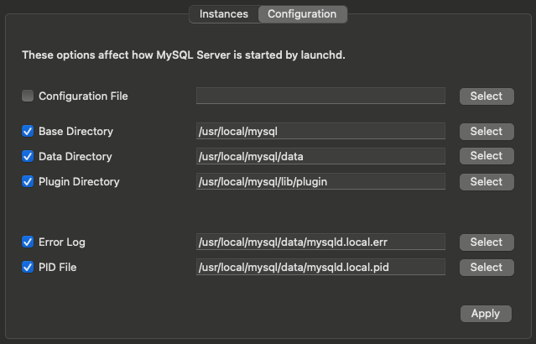Click Select next to Data Directory
The image size is (536, 344).
[x=487, y=156]
